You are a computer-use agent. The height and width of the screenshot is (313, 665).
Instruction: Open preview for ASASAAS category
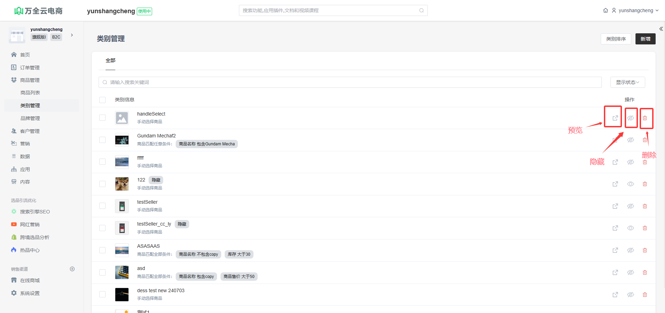click(x=615, y=250)
